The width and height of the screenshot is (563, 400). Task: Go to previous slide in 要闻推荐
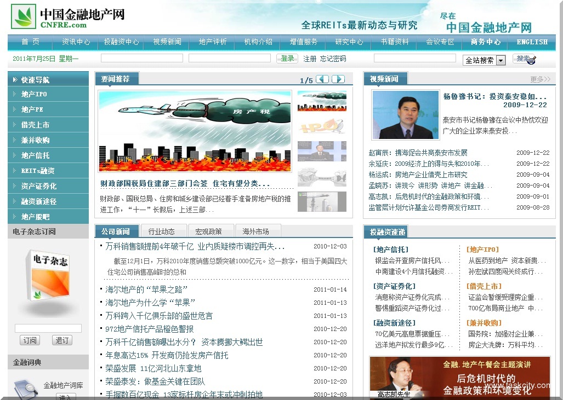(x=322, y=79)
